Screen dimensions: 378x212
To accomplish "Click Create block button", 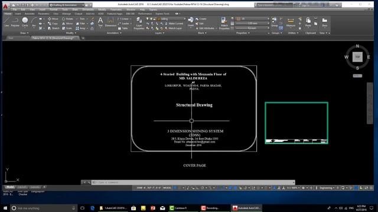I will (201, 19).
